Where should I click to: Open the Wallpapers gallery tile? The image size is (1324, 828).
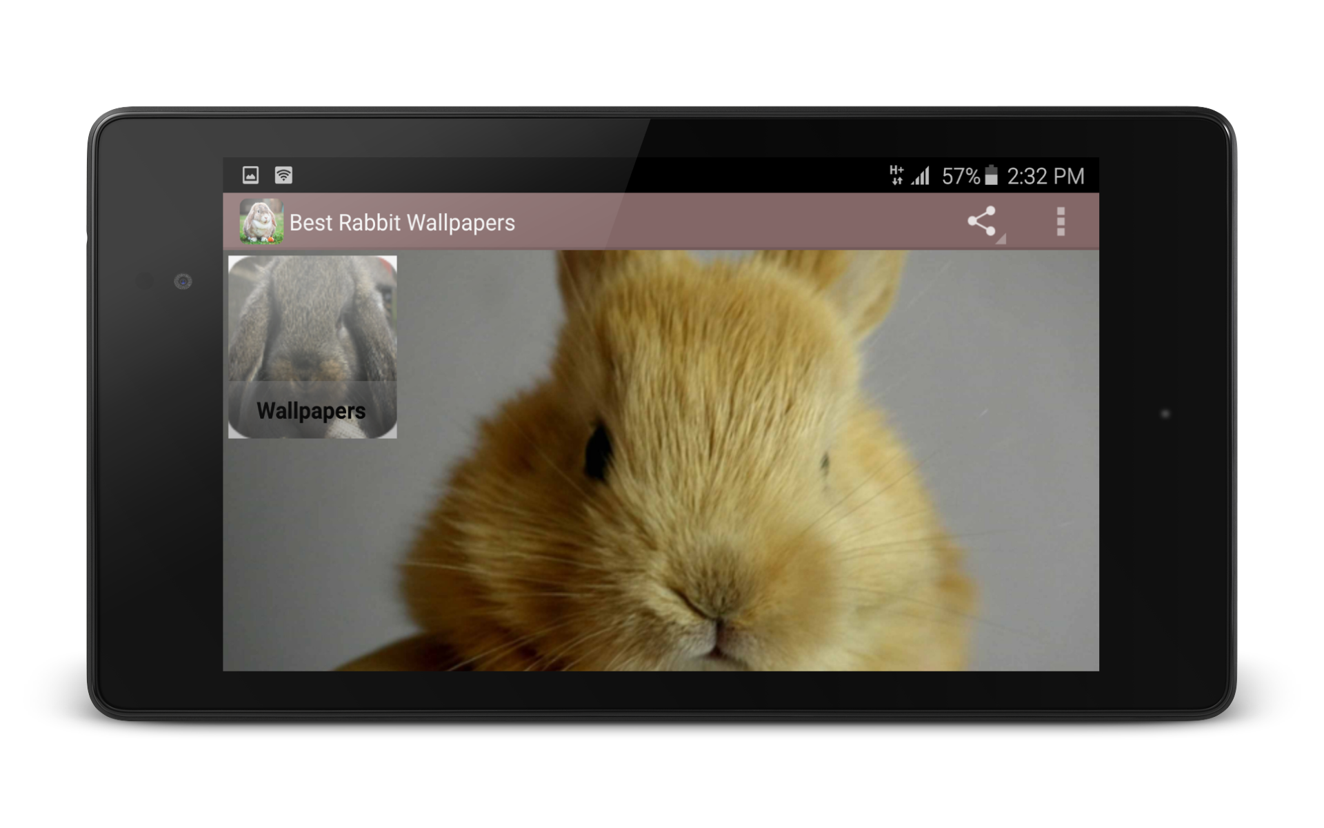pos(312,346)
